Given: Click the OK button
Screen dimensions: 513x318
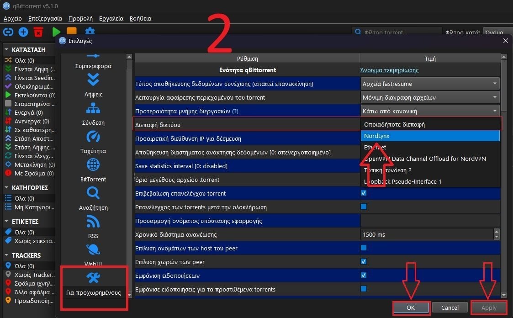Looking at the screenshot, I should [411, 307].
